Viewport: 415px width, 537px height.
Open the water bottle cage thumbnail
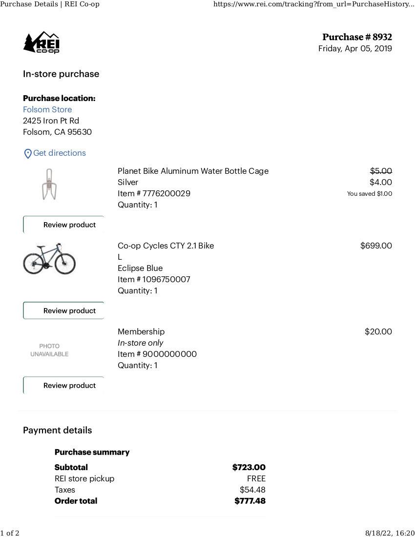[x=49, y=185]
